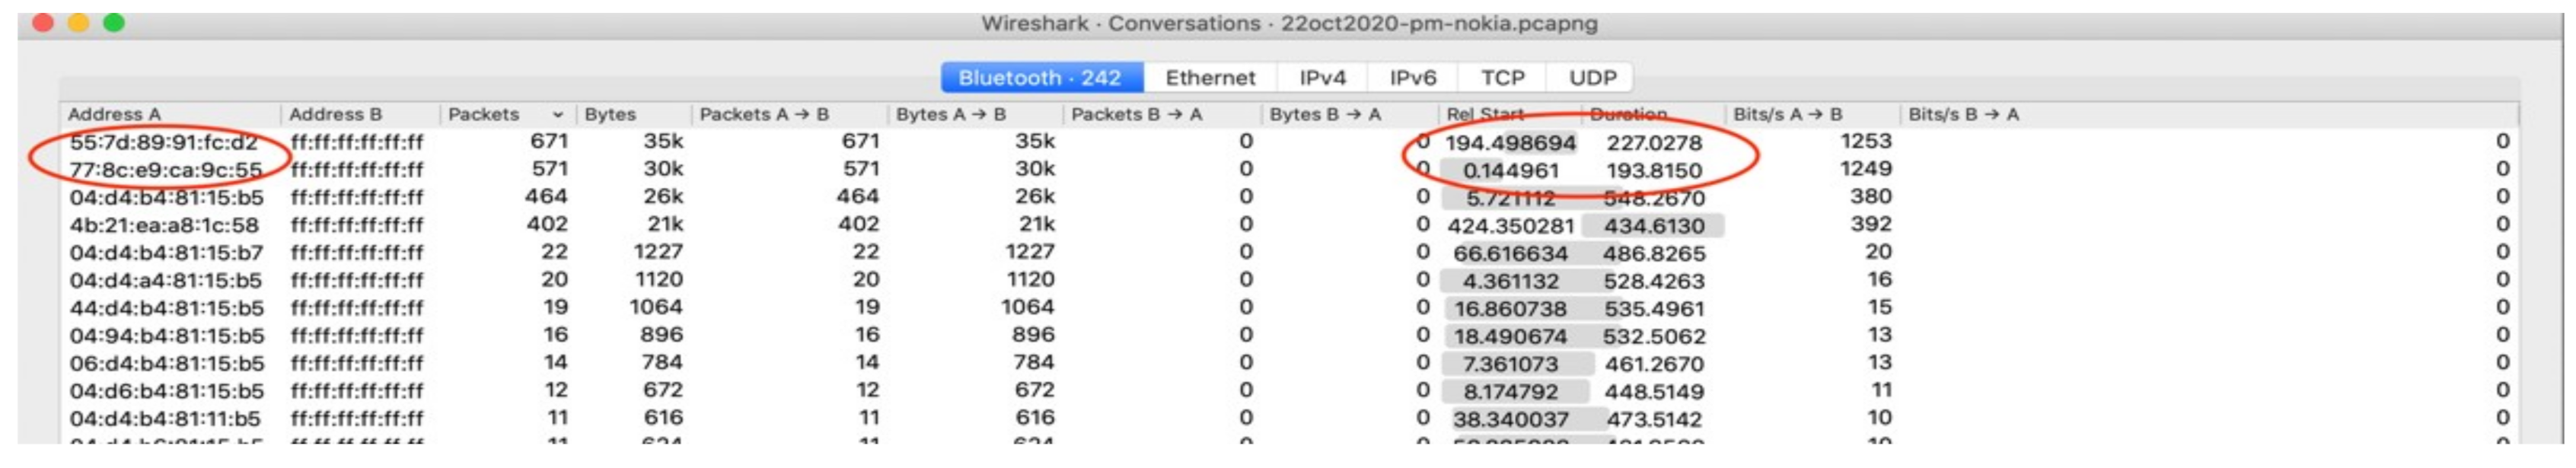Minimize the window with the yellow button

(78, 22)
